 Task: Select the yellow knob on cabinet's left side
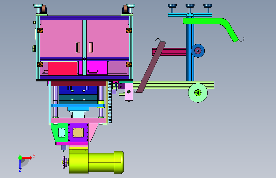tap(34, 49)
